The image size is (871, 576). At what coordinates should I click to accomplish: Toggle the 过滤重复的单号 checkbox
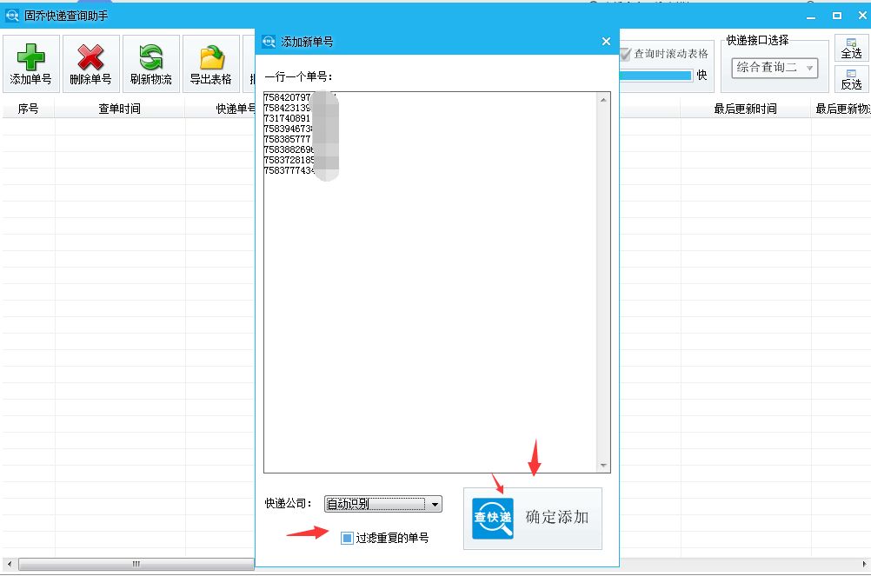tap(347, 538)
